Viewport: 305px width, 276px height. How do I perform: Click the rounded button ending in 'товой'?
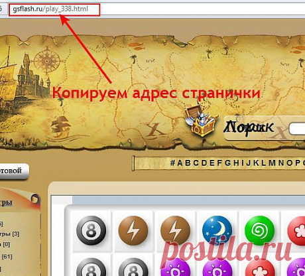click(14, 171)
